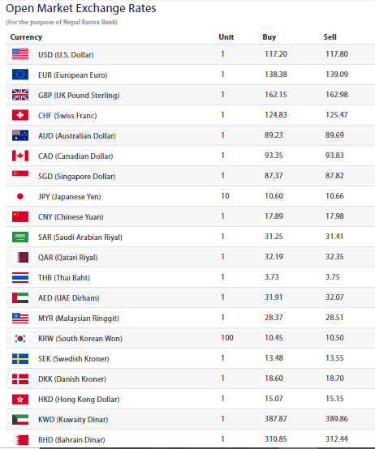Viewport: 375px width, 449px height.
Task: Select the Kuwait flag icon
Action: [20, 420]
